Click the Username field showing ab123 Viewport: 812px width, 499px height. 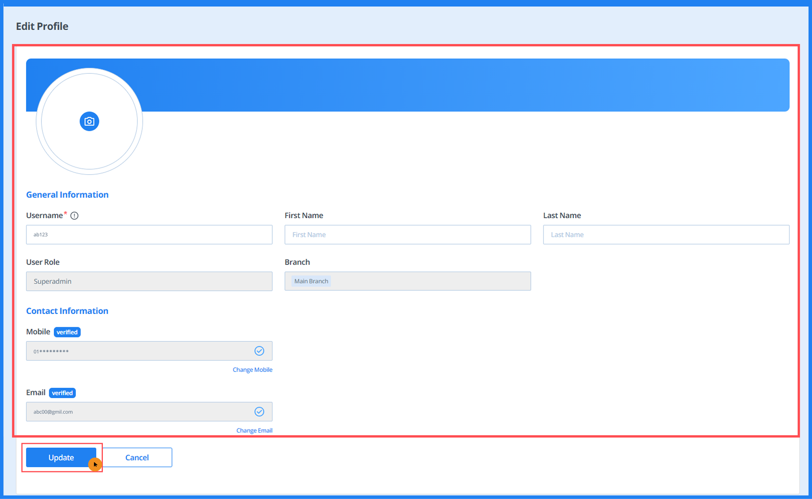click(x=149, y=234)
